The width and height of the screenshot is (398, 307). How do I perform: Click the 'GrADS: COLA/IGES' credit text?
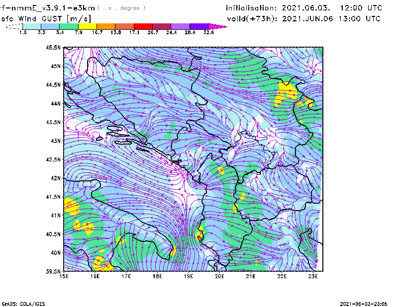[23, 304]
